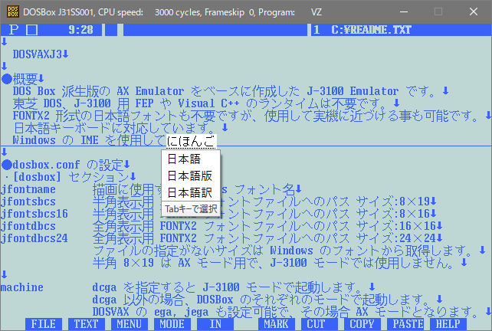Image resolution: width=492 pixels, height=331 pixels.
Task: Click the MODE function key button
Action: tap(172, 324)
